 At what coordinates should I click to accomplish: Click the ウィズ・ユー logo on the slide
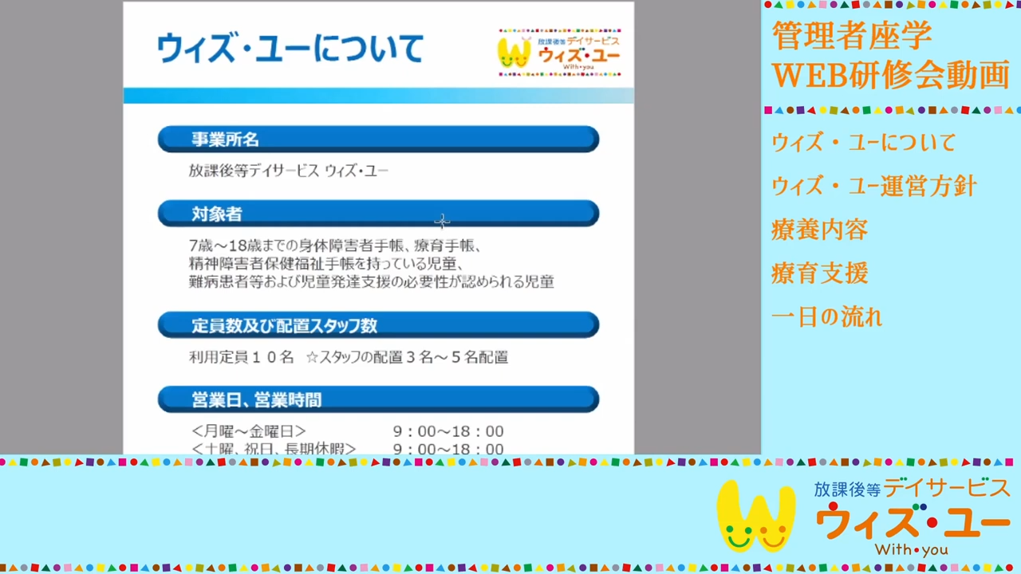click(x=559, y=52)
